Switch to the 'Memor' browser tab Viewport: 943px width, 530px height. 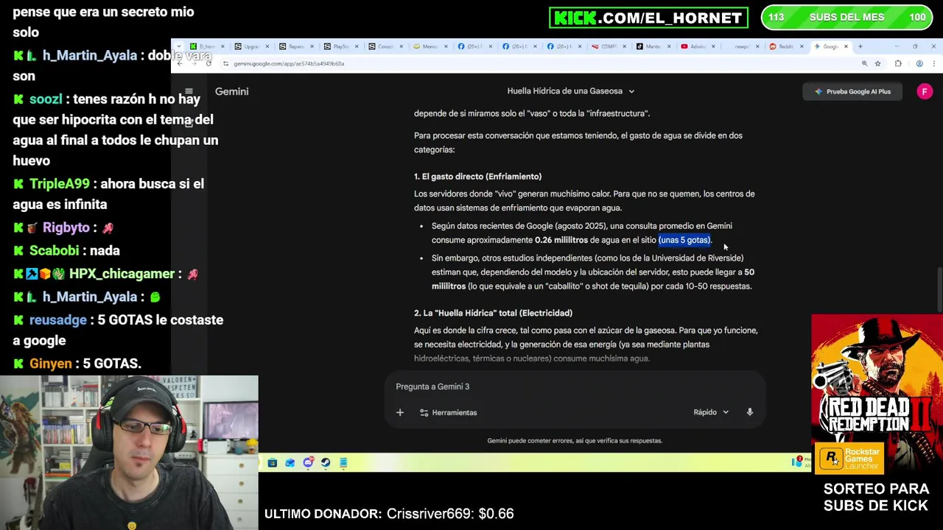(x=430, y=46)
